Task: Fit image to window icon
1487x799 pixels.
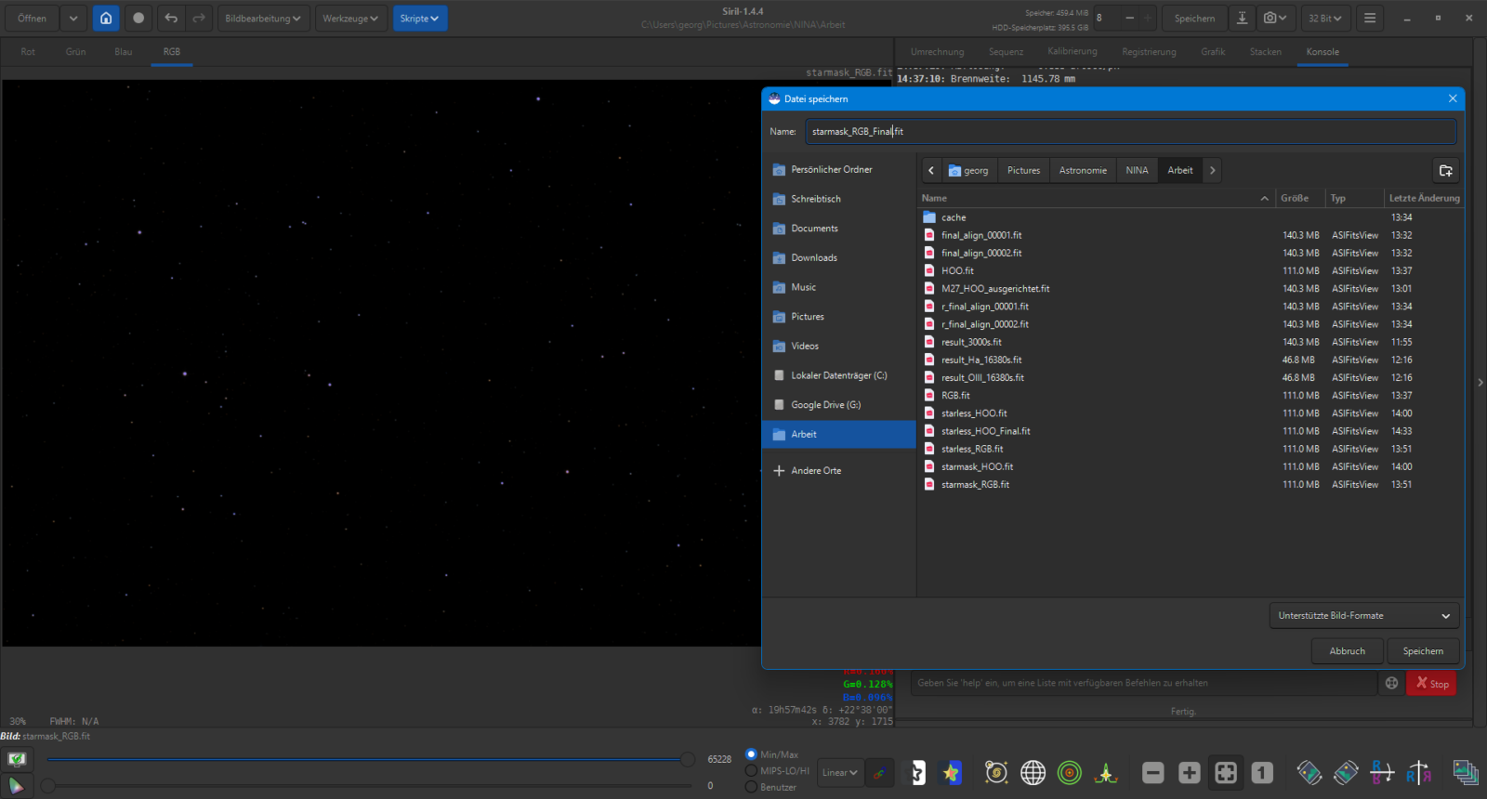Action: tap(1226, 773)
